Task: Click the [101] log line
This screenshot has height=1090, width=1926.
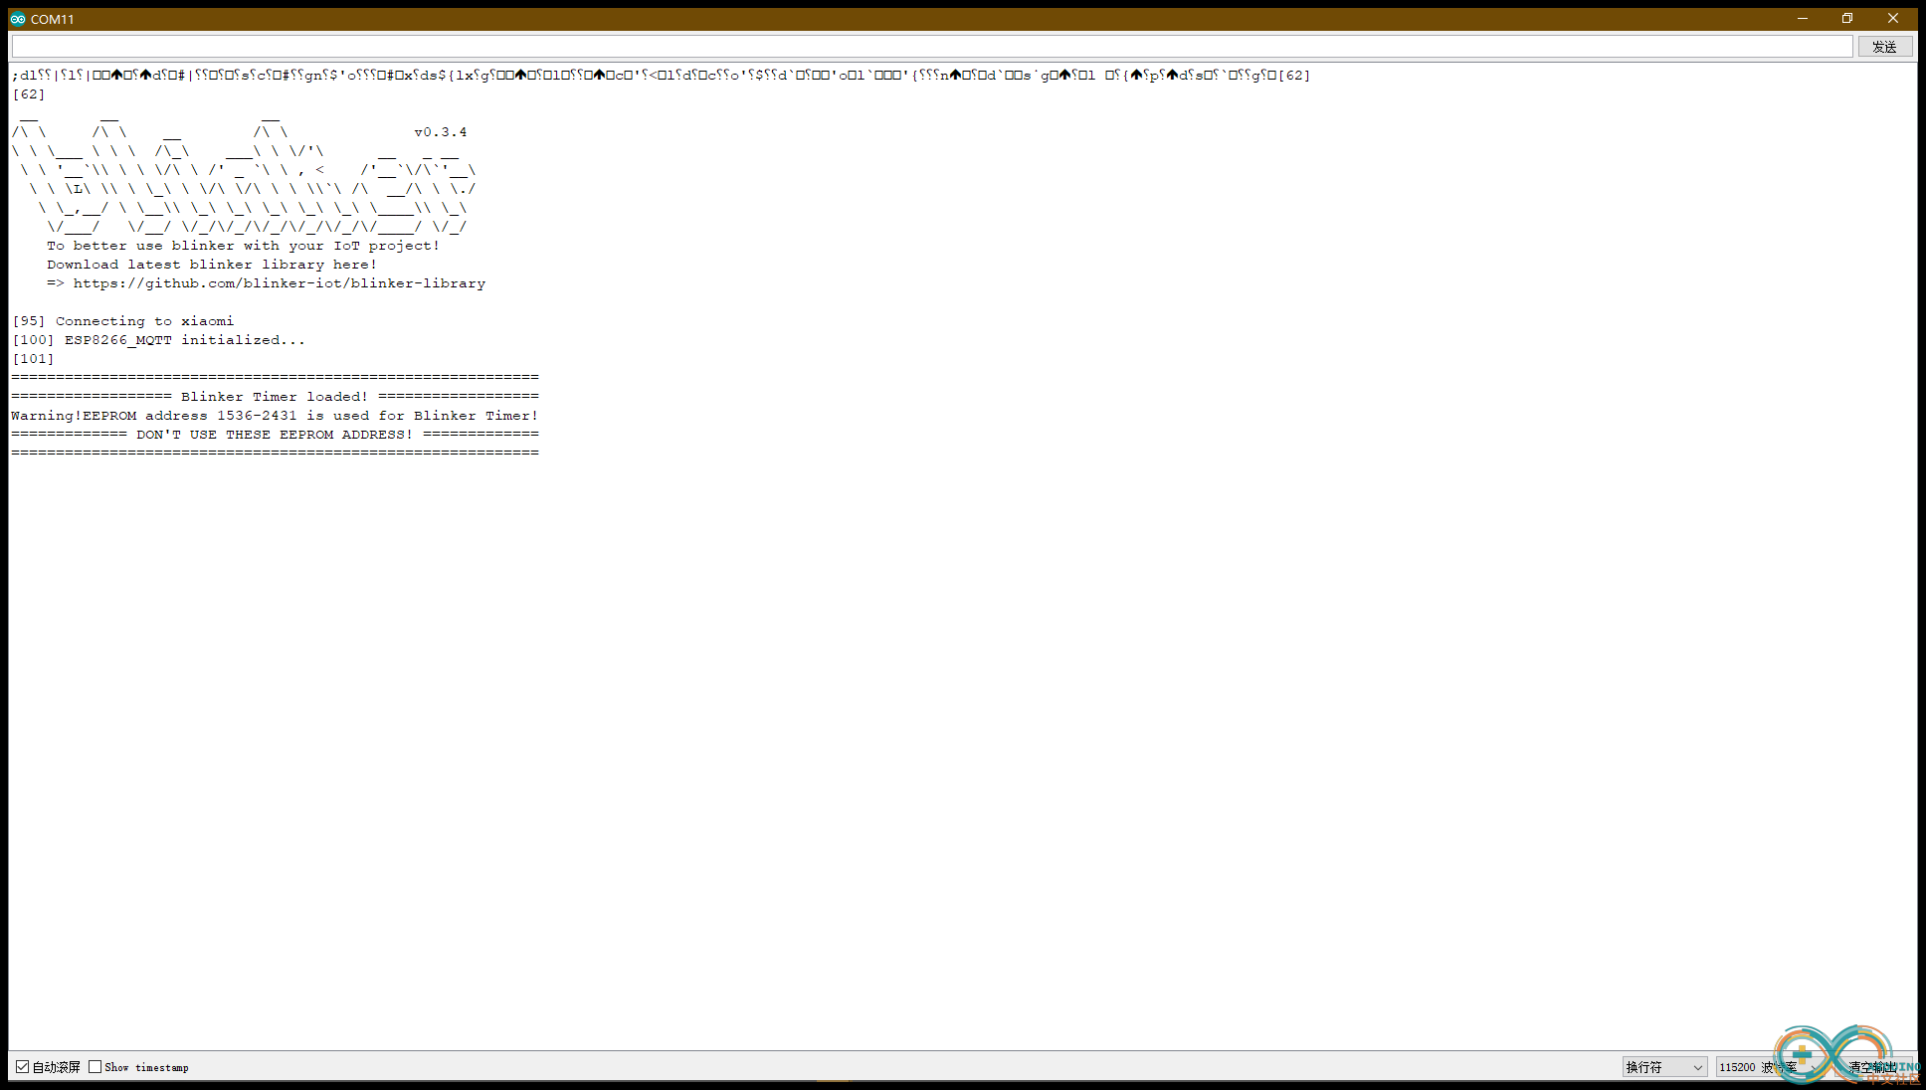Action: click(x=34, y=359)
